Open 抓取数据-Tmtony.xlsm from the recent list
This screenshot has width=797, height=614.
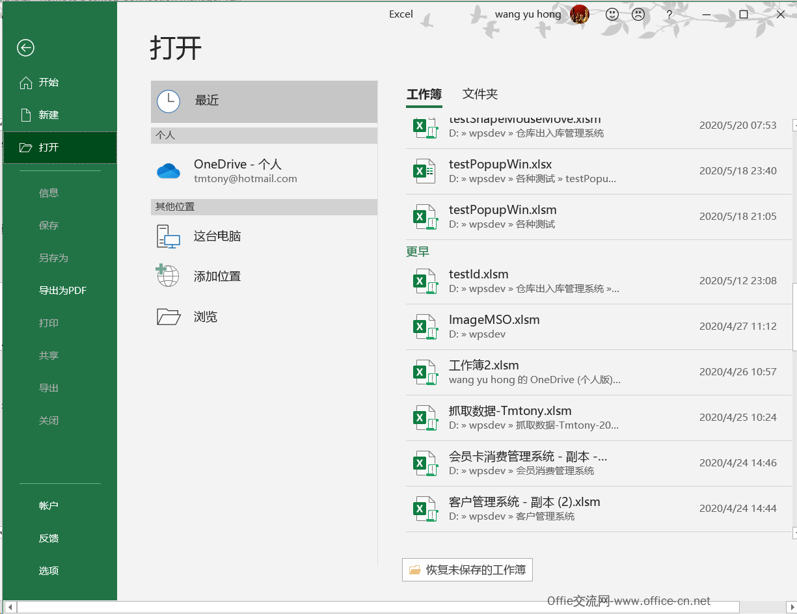(x=599, y=418)
